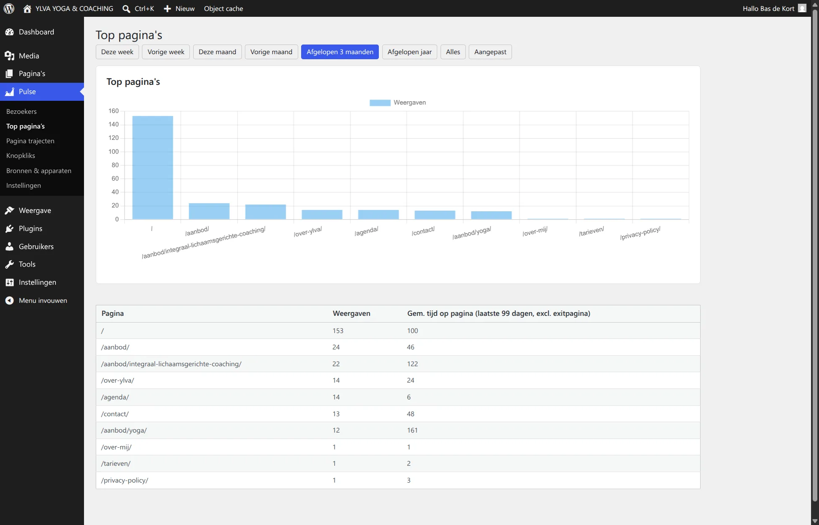Click the Gebruikers person icon

(9, 247)
